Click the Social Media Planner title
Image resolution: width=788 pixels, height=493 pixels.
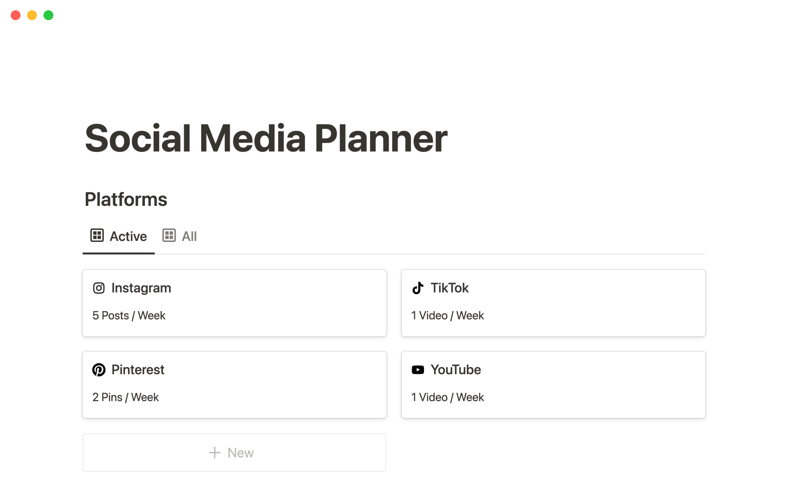coord(266,138)
